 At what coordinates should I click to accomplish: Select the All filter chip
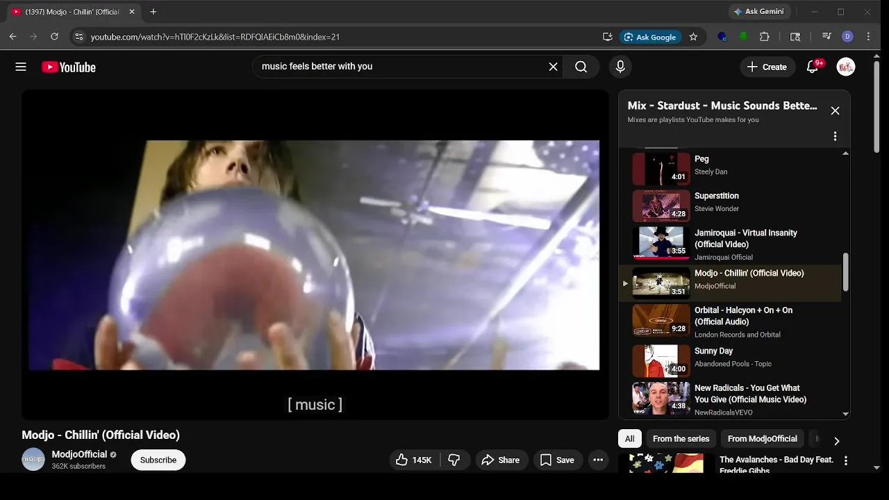[629, 439]
